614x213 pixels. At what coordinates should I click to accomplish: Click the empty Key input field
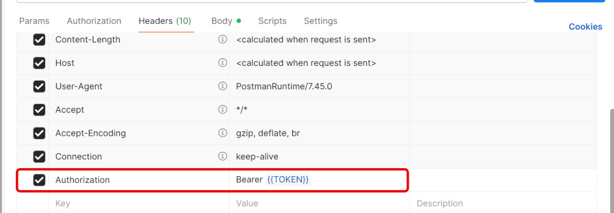138,203
